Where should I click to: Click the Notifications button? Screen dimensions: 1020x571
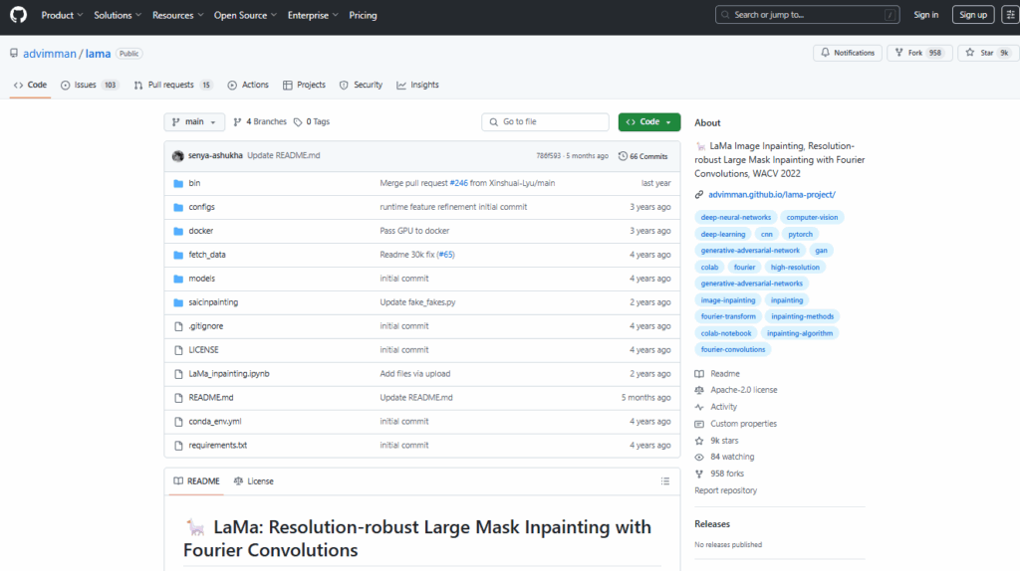pos(848,53)
